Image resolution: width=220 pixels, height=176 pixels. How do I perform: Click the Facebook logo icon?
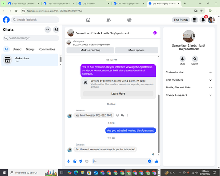(6, 20)
